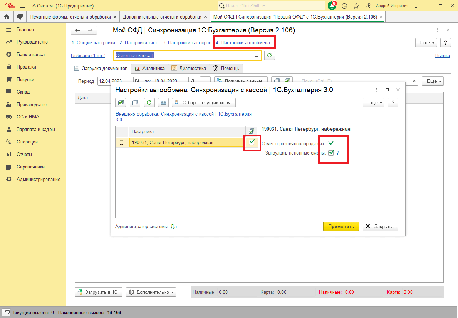The height and width of the screenshot is (318, 458).
Task: Open the three-dot menu in the dialog title bar
Action: coord(376,90)
